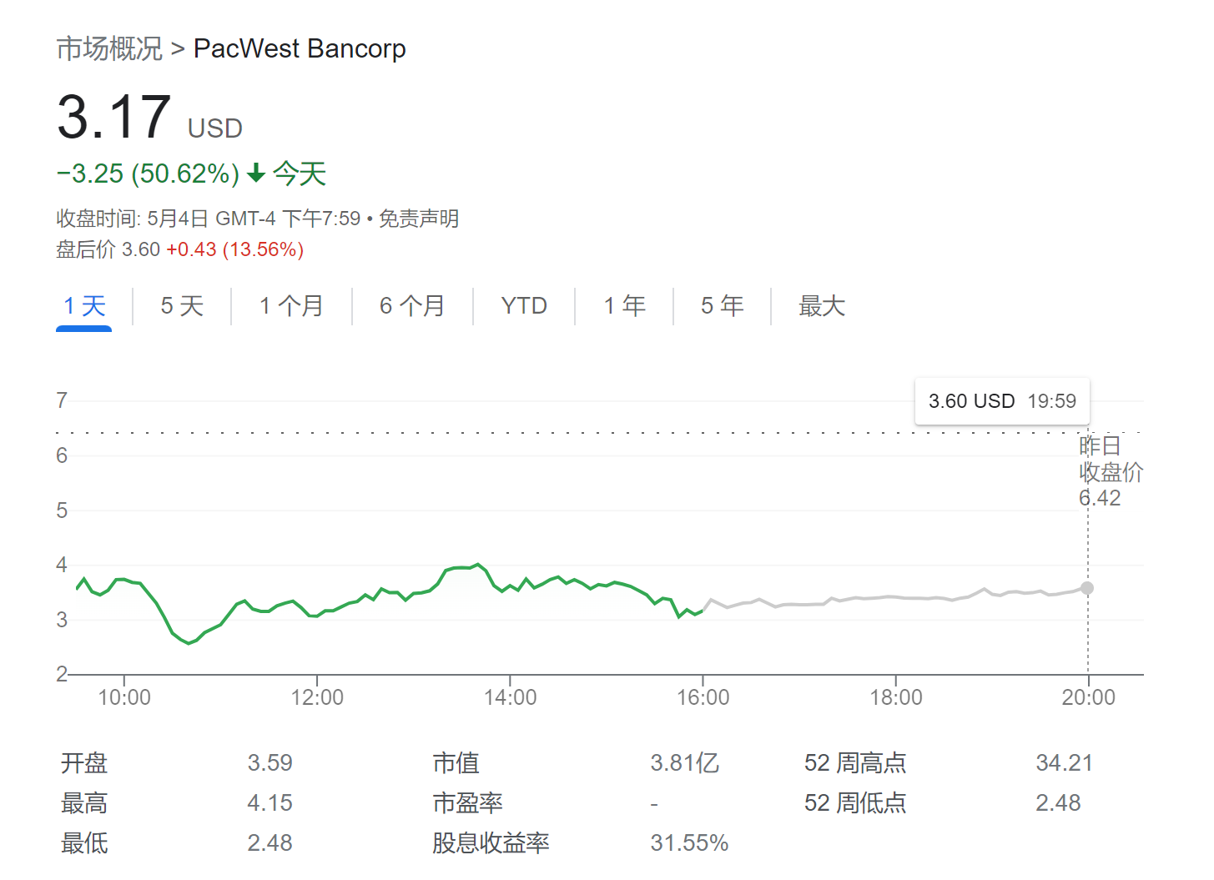Screen dimensions: 1214x880
Task: Click the 3.60 USD chart tooltip
Action: click(x=1002, y=401)
